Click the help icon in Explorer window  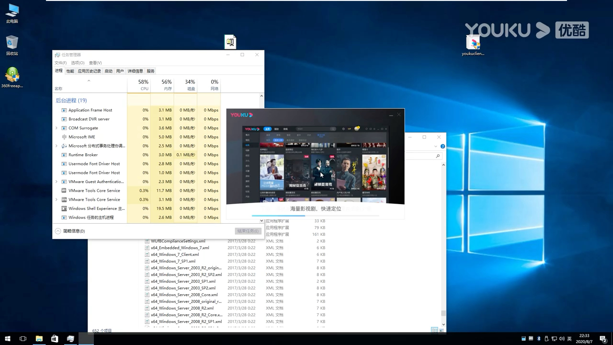[x=443, y=146]
